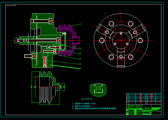Select the bottom-right bolt hole in circular view
168x120 pixels.
131,57
